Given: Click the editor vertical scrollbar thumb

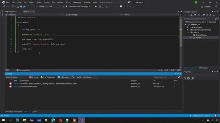Looking at the screenshot, I should pyautogui.click(x=181, y=33).
